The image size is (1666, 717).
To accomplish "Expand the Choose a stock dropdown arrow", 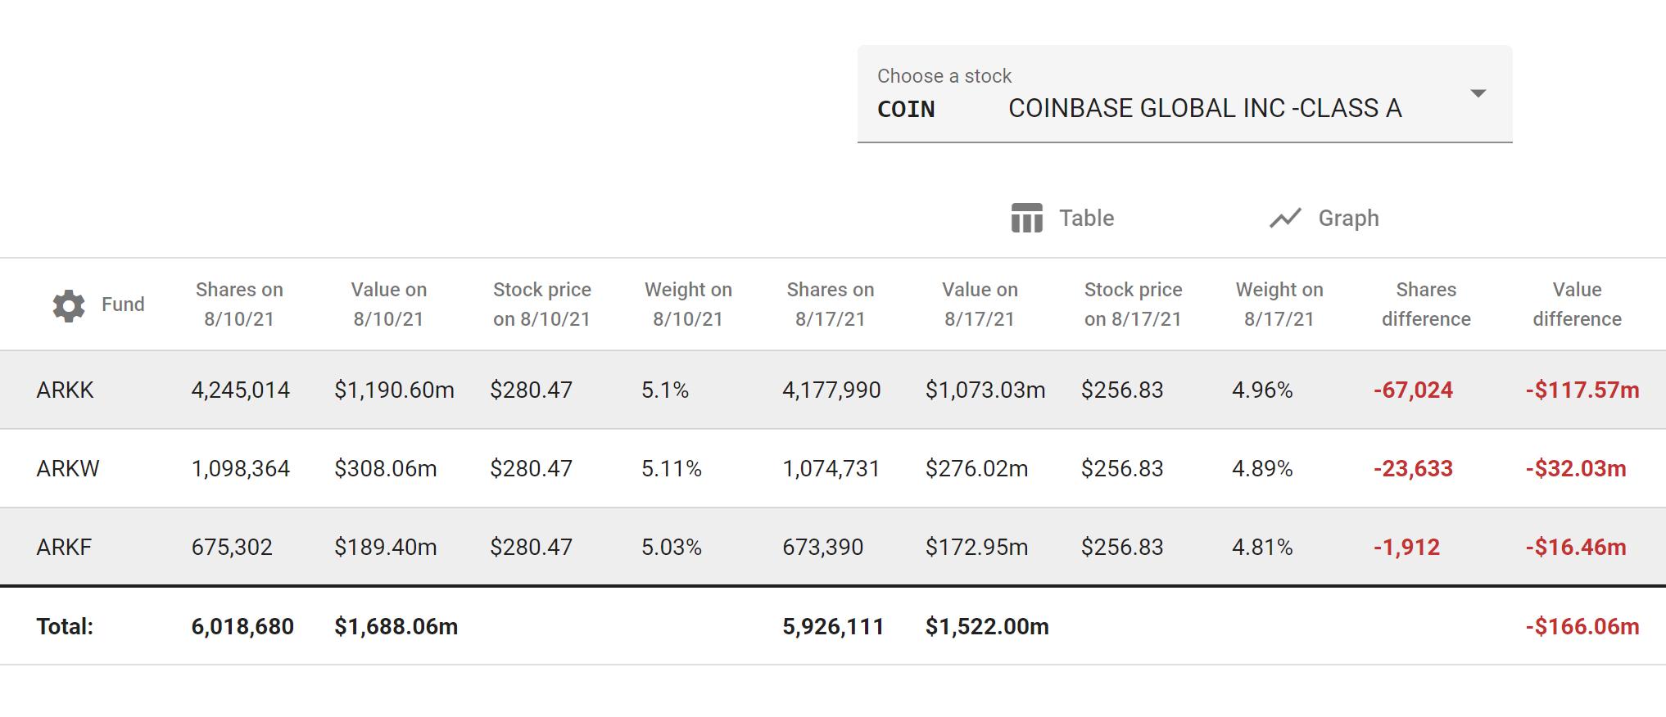I will pos(1478,94).
